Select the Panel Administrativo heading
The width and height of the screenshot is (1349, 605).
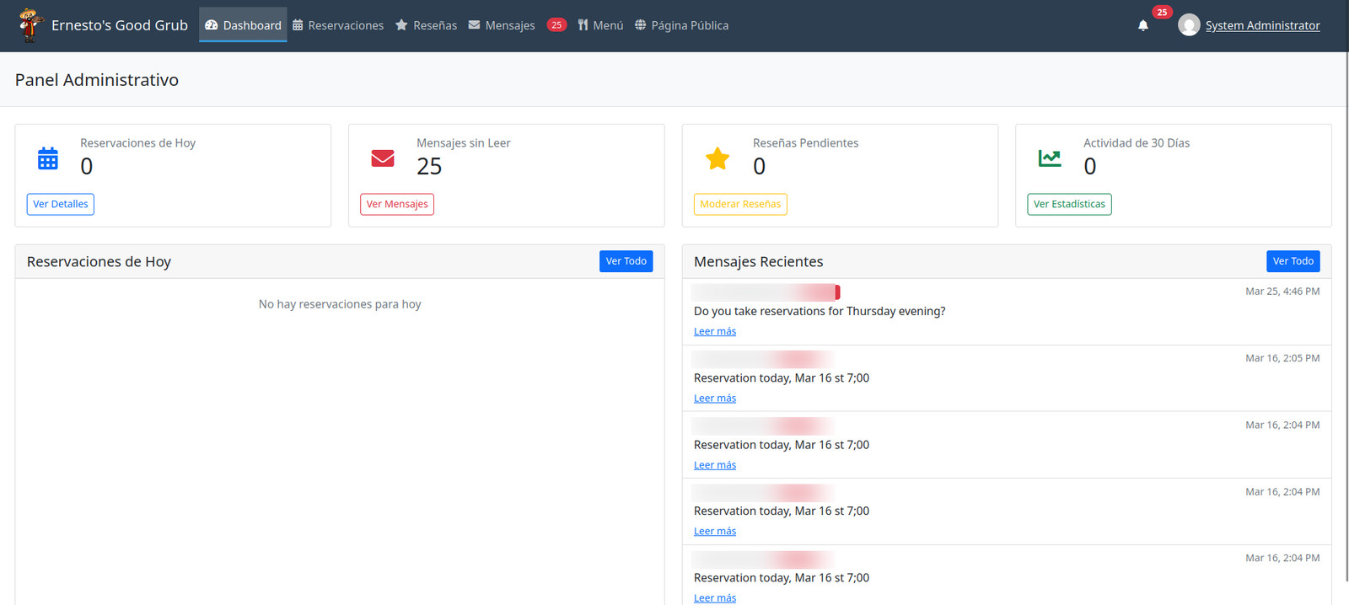pos(97,80)
